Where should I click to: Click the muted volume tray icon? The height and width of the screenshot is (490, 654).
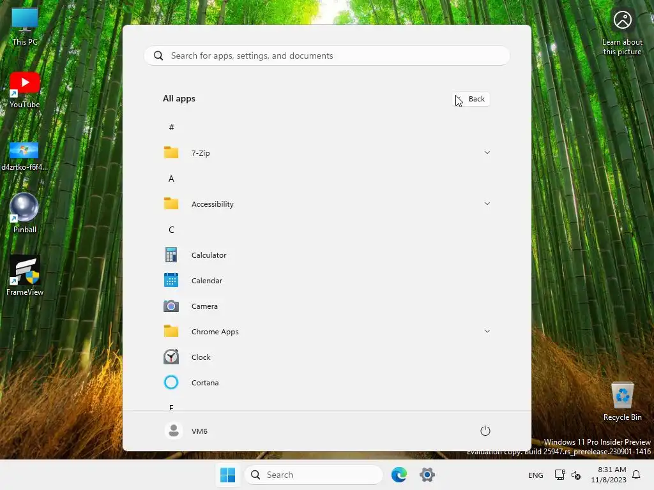[576, 475]
